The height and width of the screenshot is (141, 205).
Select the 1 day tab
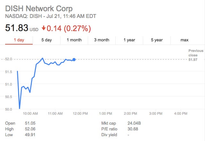[x=19, y=40]
